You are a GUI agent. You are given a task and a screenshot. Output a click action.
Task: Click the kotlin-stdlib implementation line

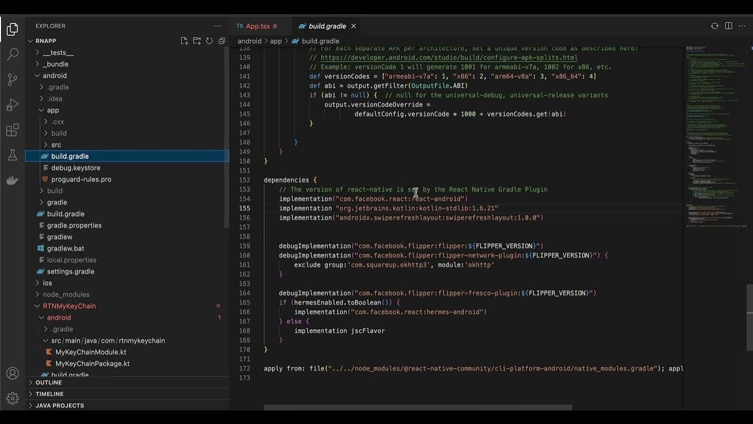click(x=388, y=208)
